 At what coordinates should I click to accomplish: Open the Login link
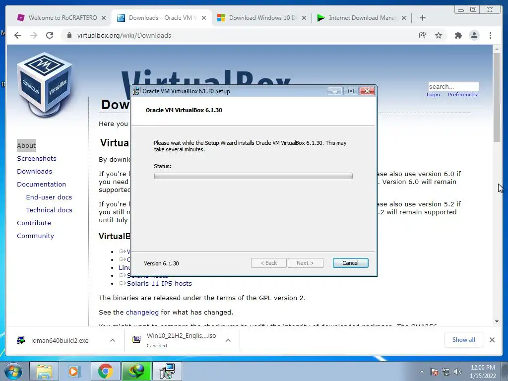tap(433, 95)
